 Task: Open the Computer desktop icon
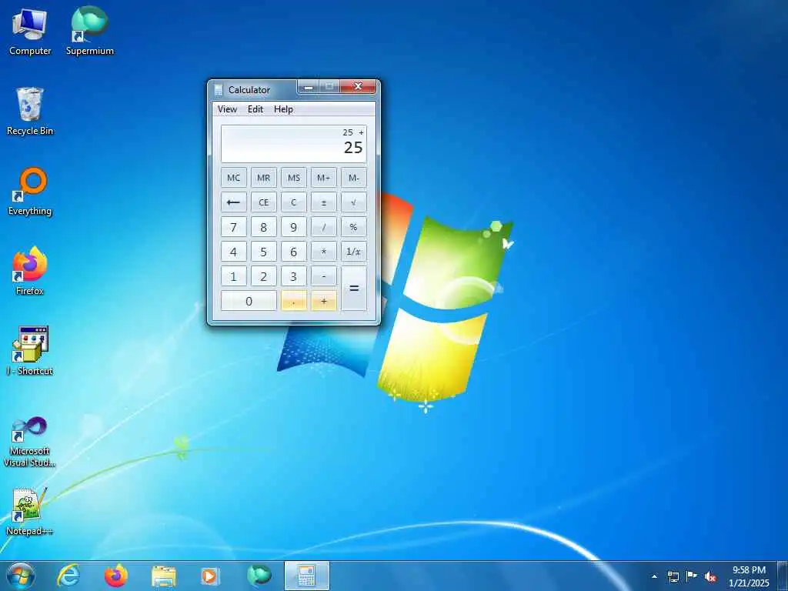click(x=30, y=31)
